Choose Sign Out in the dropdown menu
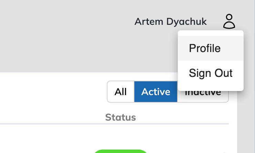This screenshot has width=255, height=153. point(211,73)
